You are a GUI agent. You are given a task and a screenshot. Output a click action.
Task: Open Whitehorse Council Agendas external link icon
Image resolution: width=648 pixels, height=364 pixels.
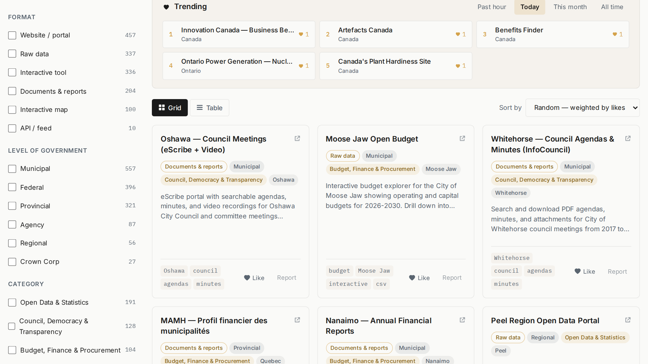click(x=628, y=139)
